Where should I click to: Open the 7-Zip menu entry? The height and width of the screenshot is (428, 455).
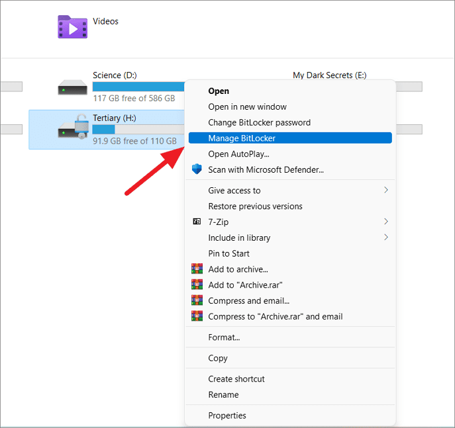click(x=290, y=222)
